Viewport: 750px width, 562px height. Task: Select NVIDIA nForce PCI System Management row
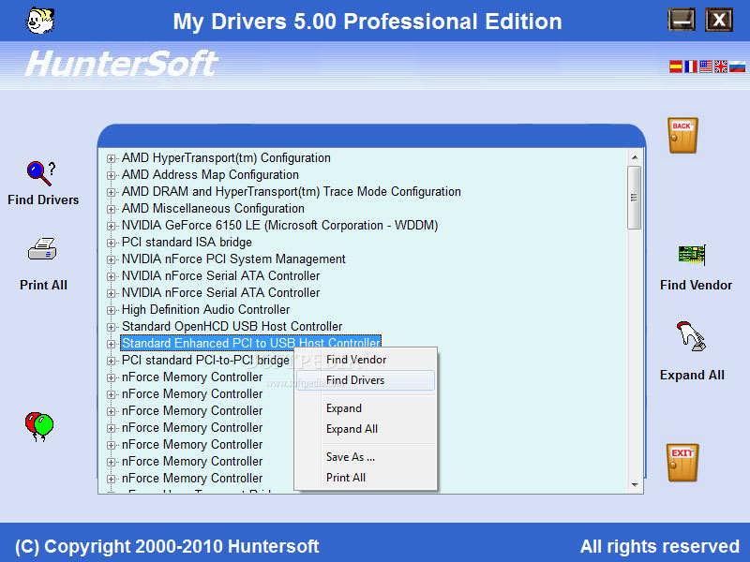233,259
